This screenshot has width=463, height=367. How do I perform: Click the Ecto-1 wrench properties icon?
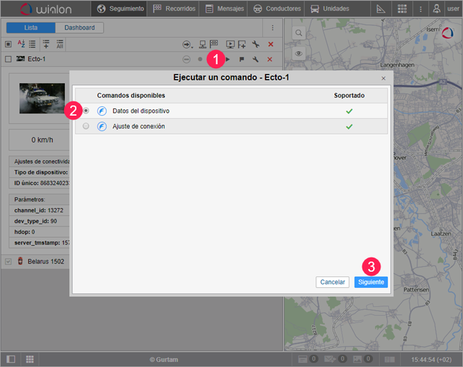(255, 59)
